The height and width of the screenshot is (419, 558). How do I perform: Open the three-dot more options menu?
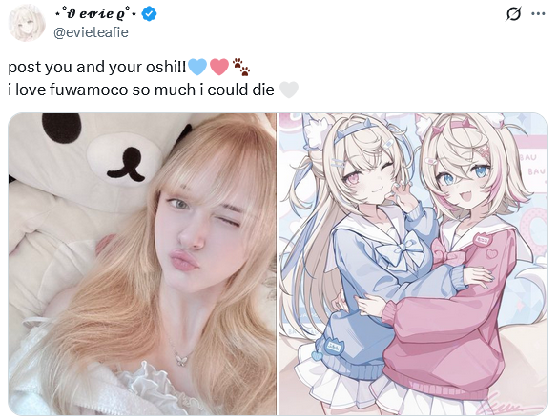point(538,14)
